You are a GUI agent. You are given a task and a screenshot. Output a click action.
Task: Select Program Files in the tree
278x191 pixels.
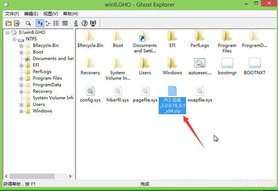coord(47,78)
